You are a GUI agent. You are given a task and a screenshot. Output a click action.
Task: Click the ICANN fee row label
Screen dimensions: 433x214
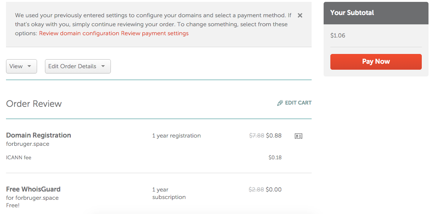point(18,158)
